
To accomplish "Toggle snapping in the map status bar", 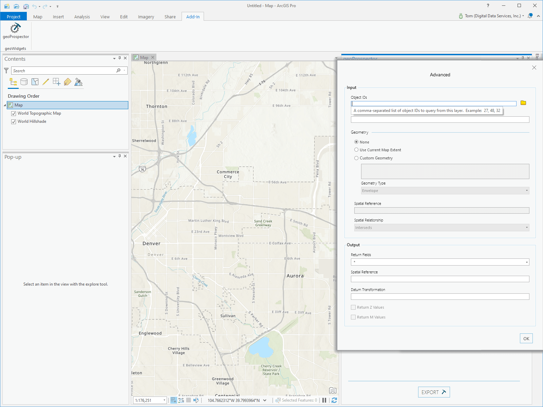I will point(173,400).
